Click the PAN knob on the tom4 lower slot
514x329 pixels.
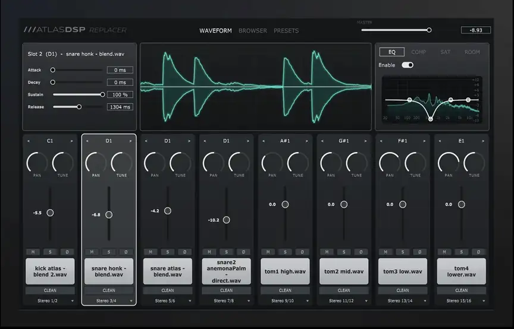click(449, 162)
